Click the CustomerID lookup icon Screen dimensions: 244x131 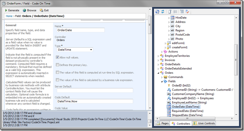click(169, 90)
